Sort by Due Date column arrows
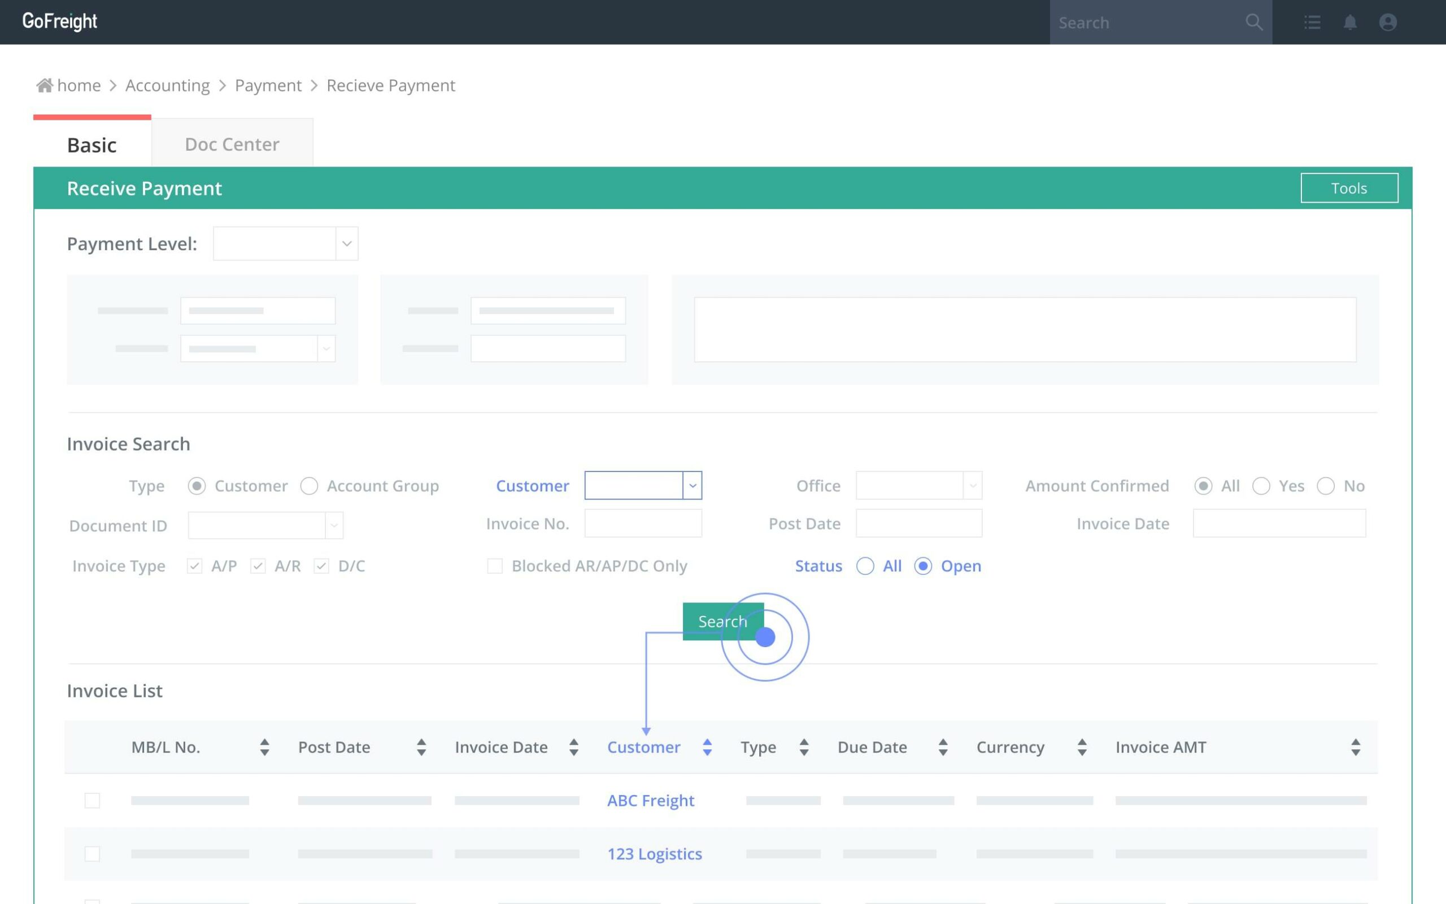 [x=943, y=747]
